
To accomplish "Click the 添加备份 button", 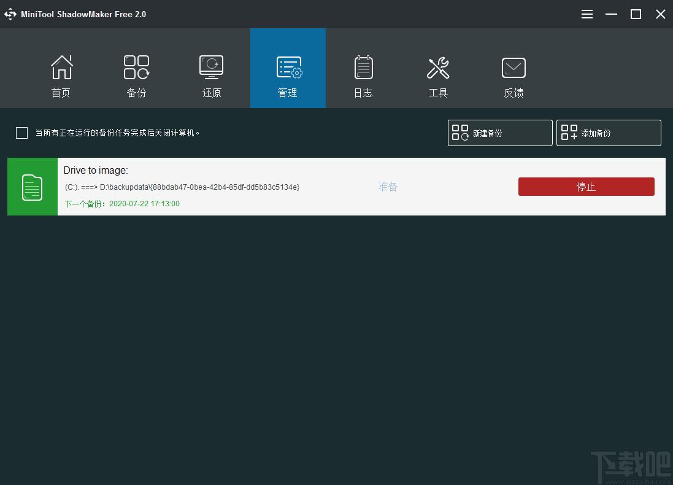I will [x=609, y=133].
